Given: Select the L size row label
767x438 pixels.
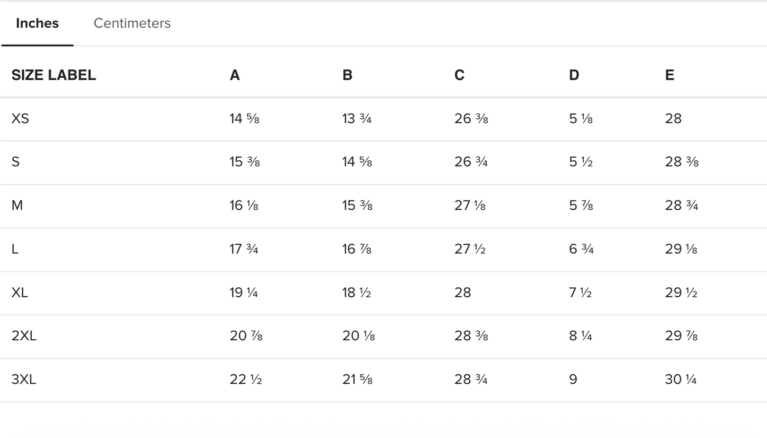Looking at the screenshot, I should (x=15, y=249).
